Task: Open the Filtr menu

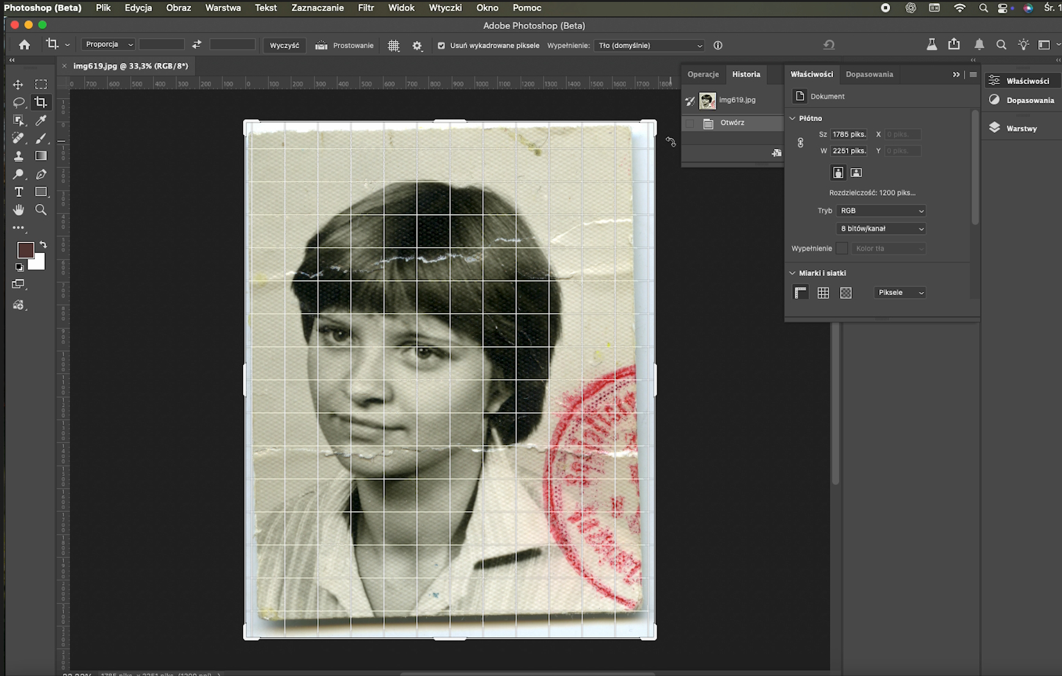Action: tap(366, 8)
